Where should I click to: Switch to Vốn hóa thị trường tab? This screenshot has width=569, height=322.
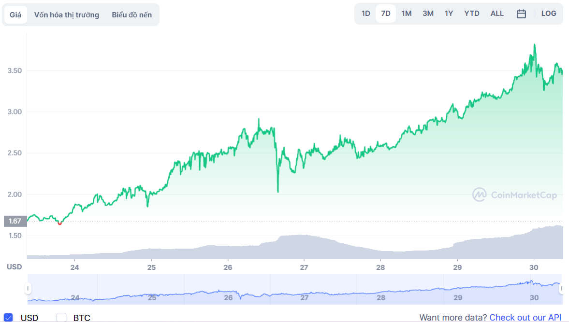[66, 15]
